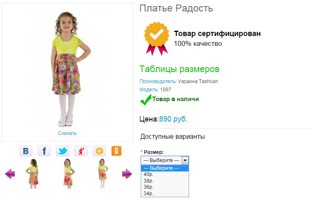Viewport: 315px width, 205px height.
Task: Show previous thumbnails with left purple arrow
Action: (x=10, y=173)
